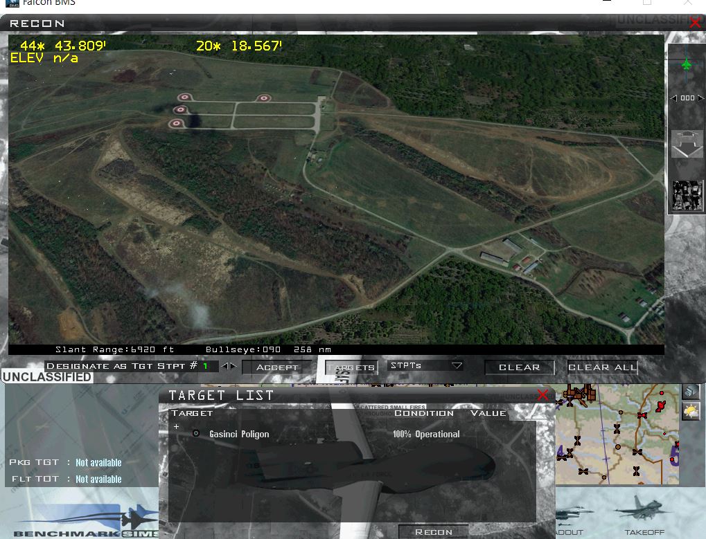
Task: Click the green aircraft view-angle control
Action: (686, 65)
